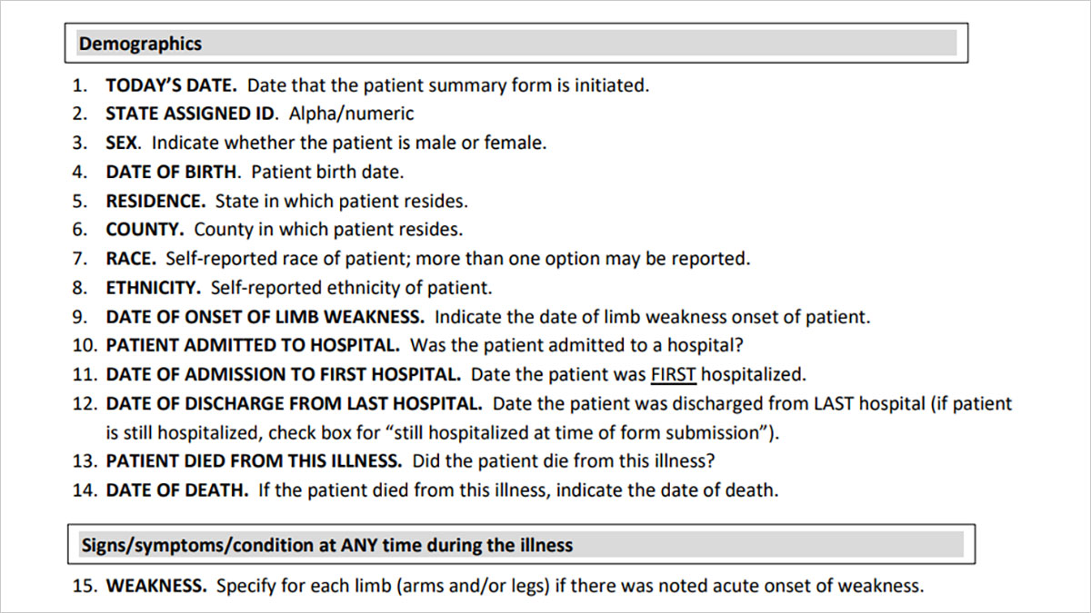Click the ETHNICITY item label
Viewport: 1091px width, 613px height.
pos(153,288)
